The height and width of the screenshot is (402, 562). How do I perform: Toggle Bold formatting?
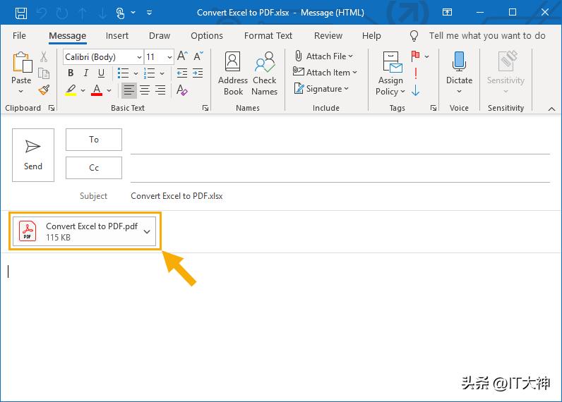click(71, 73)
